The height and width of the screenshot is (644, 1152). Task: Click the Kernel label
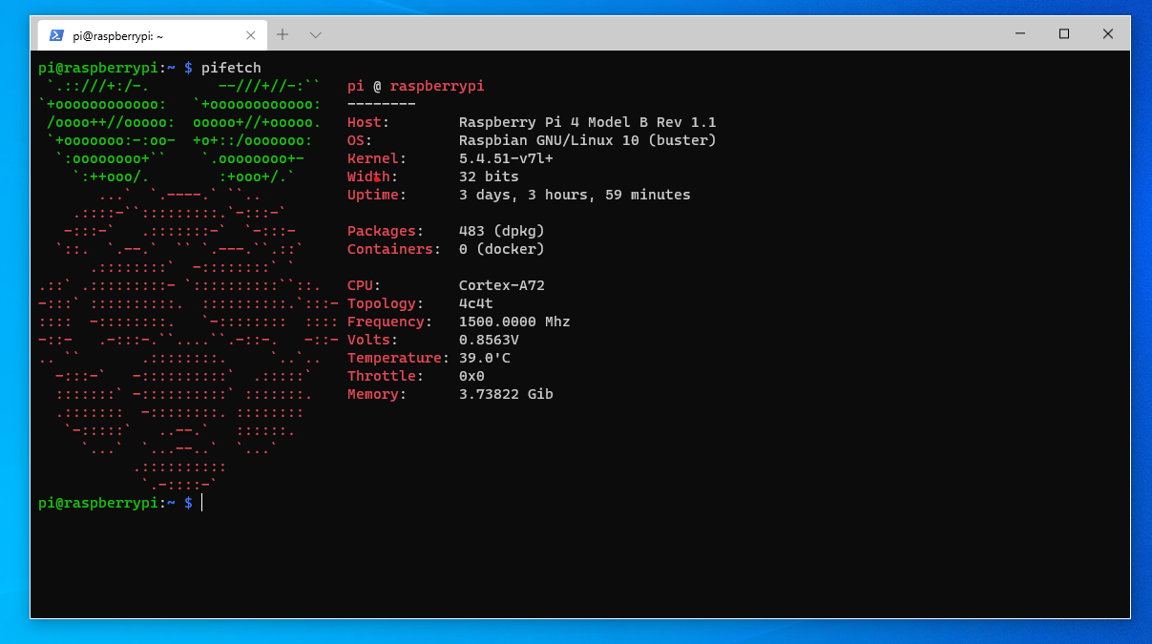point(376,158)
